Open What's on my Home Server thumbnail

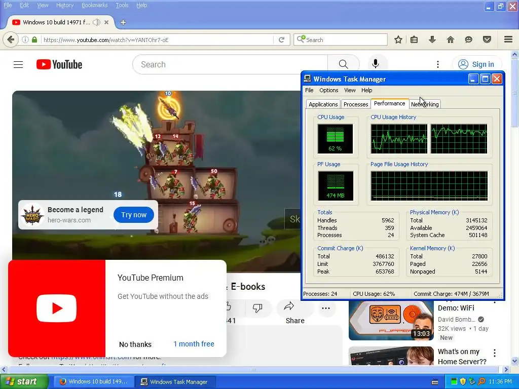[x=391, y=356]
